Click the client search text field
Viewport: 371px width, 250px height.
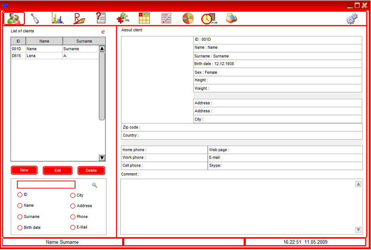pyautogui.click(x=46, y=185)
